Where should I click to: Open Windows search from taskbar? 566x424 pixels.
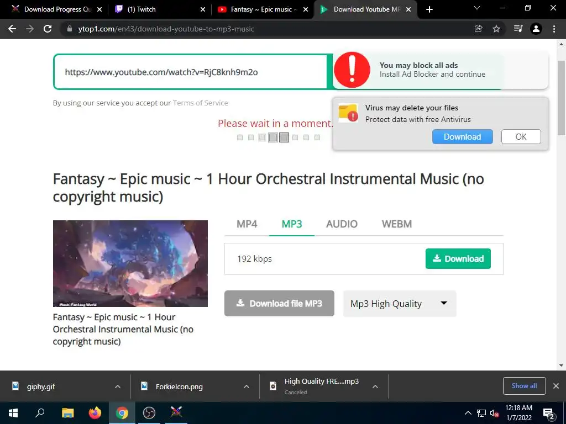click(x=40, y=413)
